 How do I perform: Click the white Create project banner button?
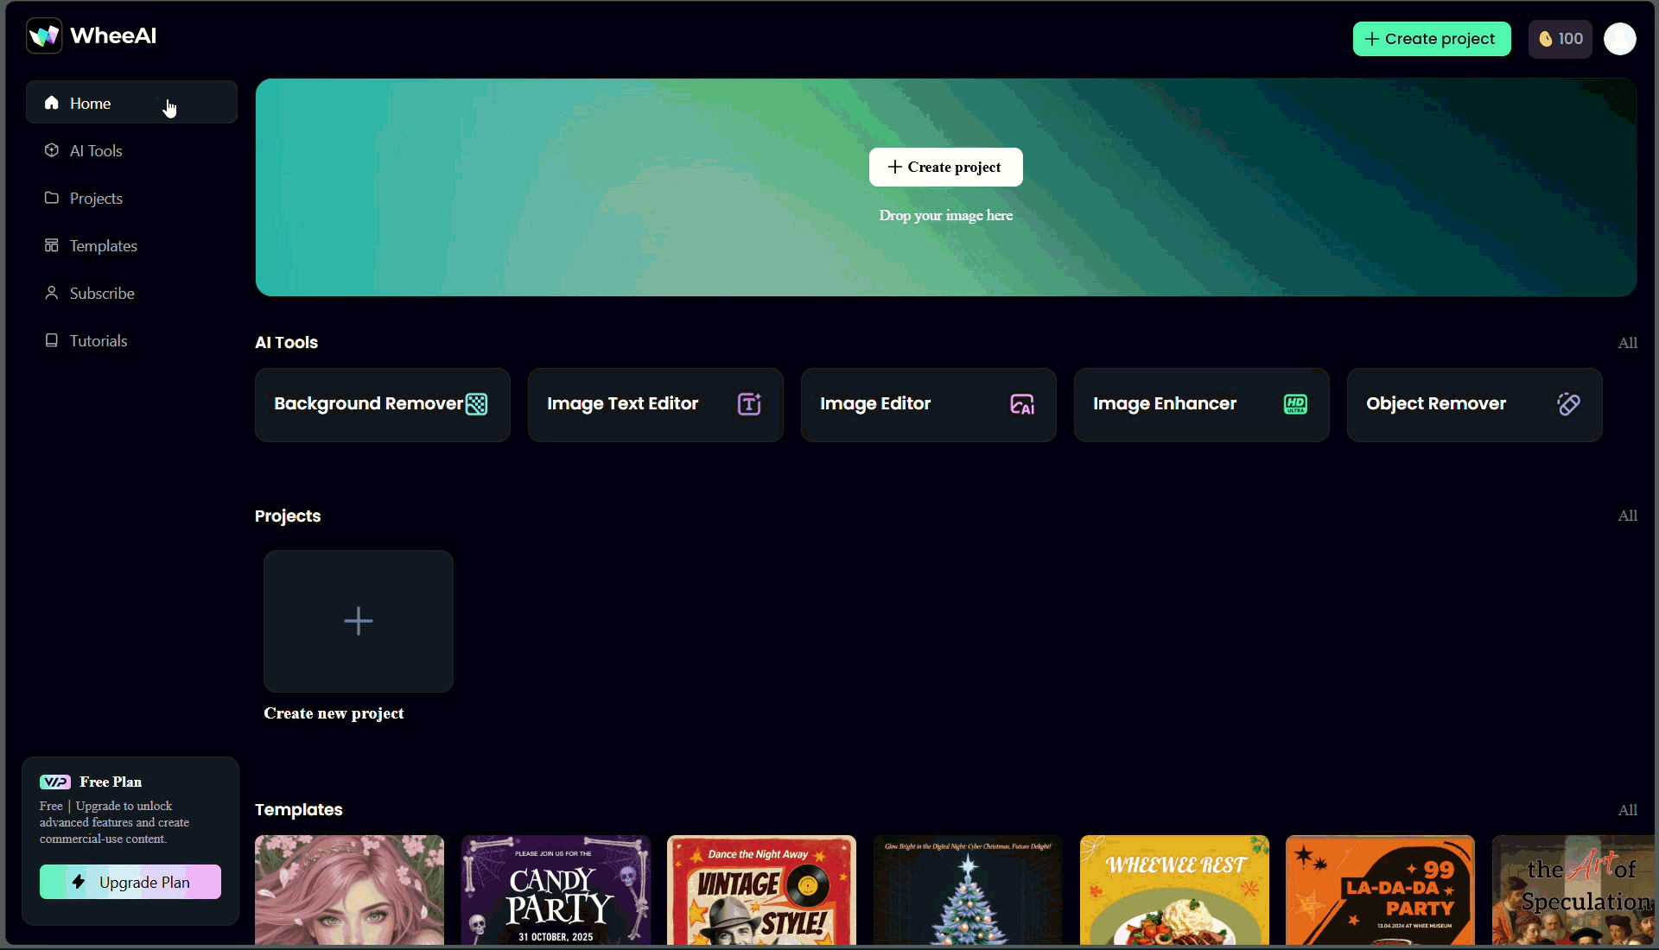point(945,168)
